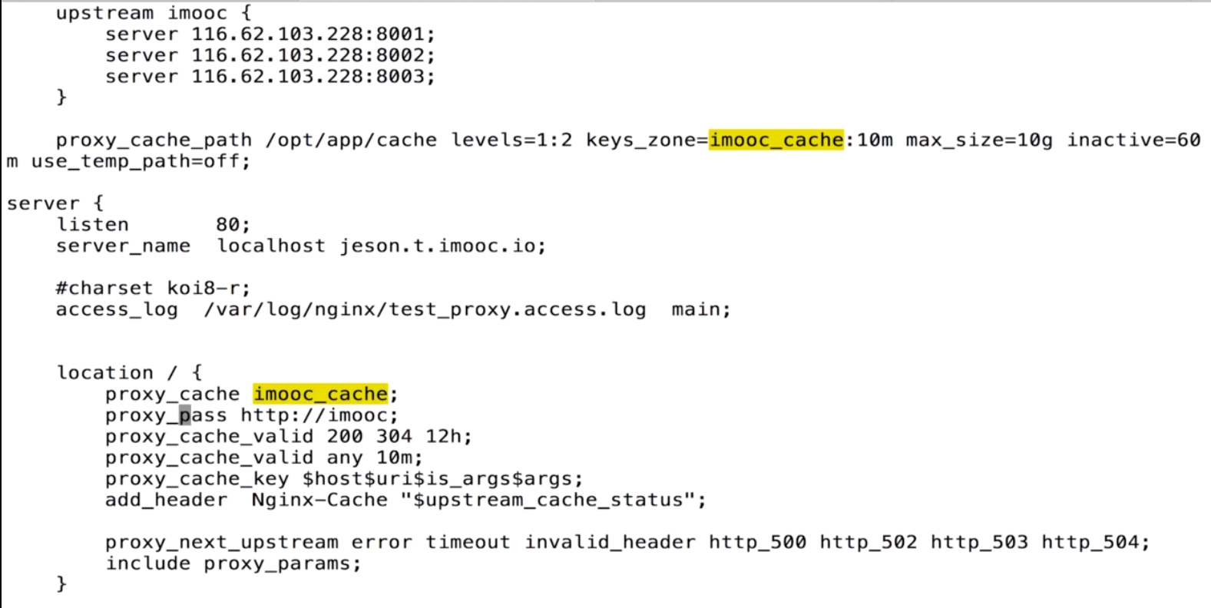The height and width of the screenshot is (608, 1211).
Task: Click the proxy_cache_valid any 10m line
Action: (x=263, y=458)
